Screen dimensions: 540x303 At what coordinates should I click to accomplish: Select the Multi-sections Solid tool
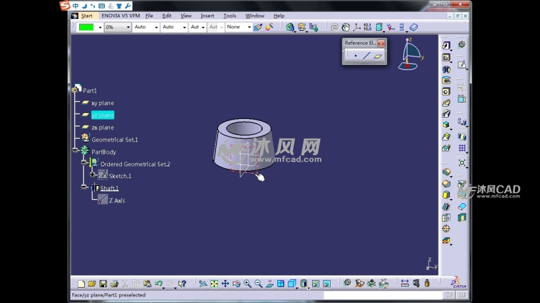(x=446, y=137)
